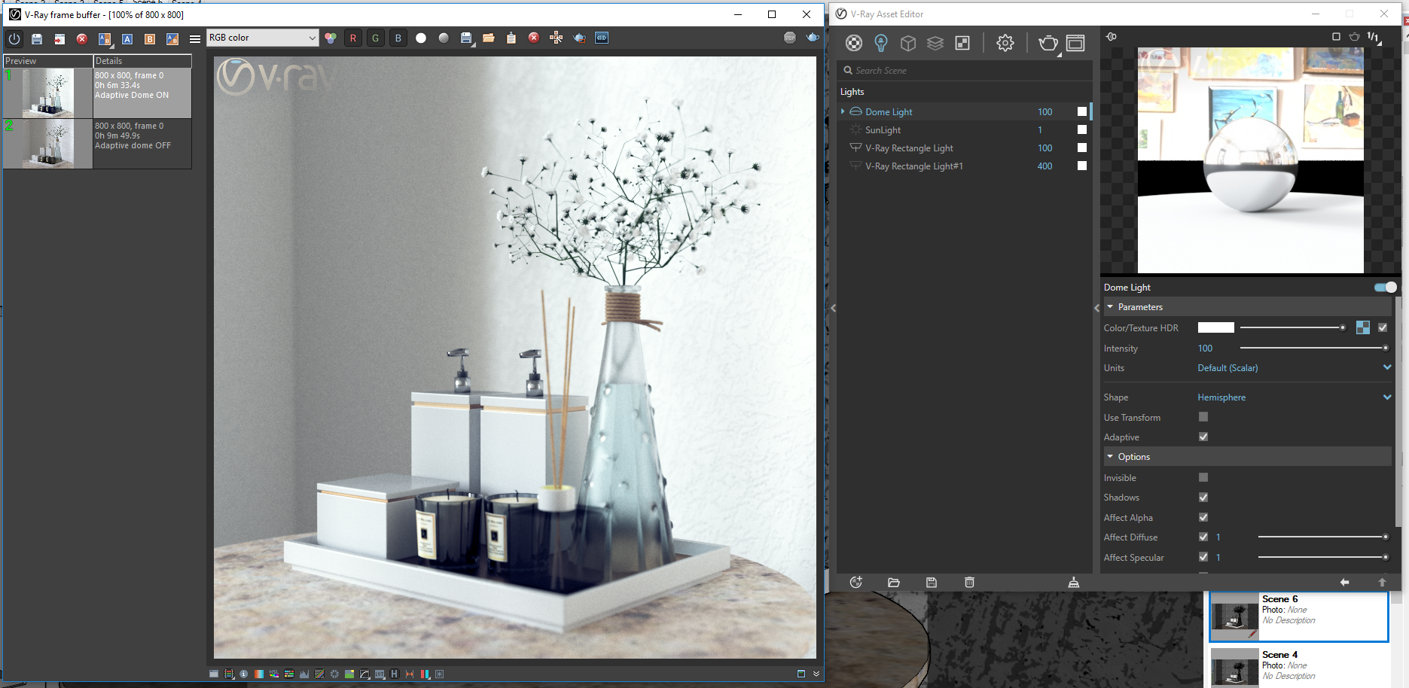Screen dimensions: 1409x688
Task: Open the folder icon to load image
Action: 489,38
